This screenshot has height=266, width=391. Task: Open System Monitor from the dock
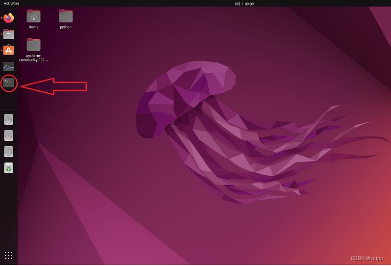click(9, 67)
